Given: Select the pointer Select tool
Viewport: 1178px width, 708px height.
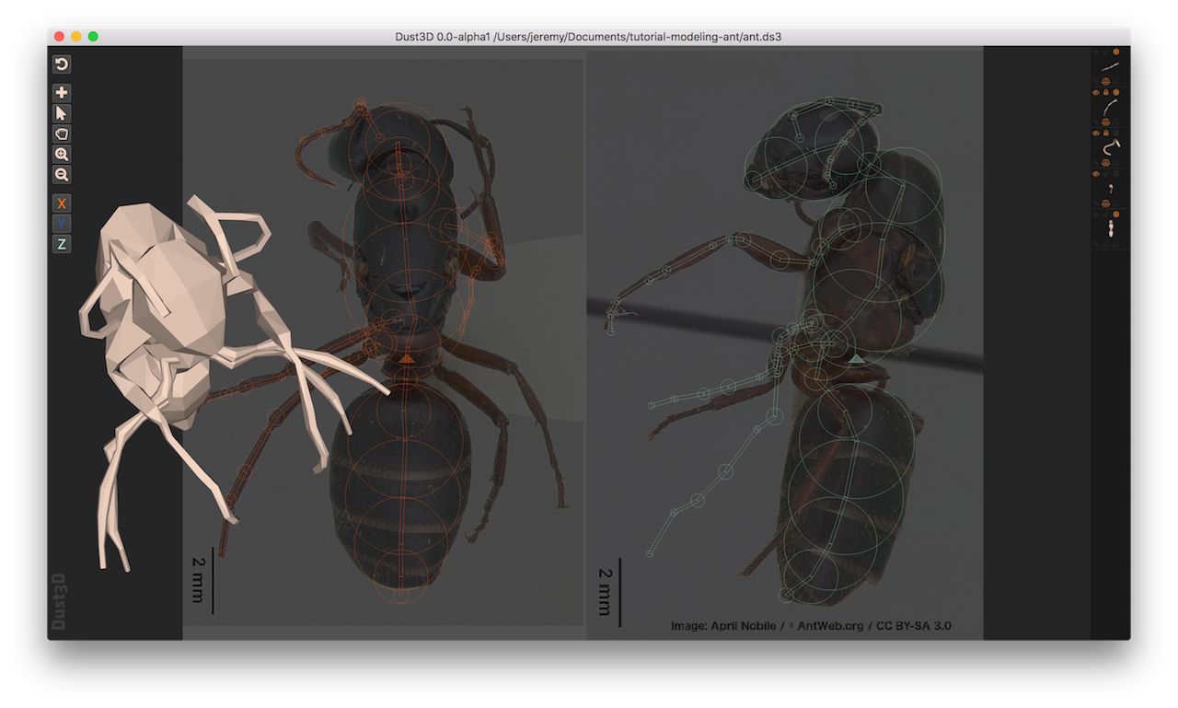Looking at the screenshot, I should pos(61,113).
